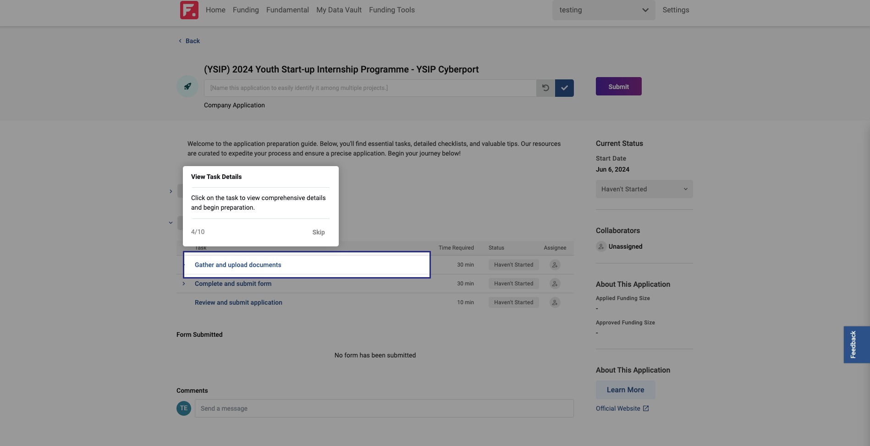Click the purple Submit button
The image size is (870, 446).
point(618,86)
